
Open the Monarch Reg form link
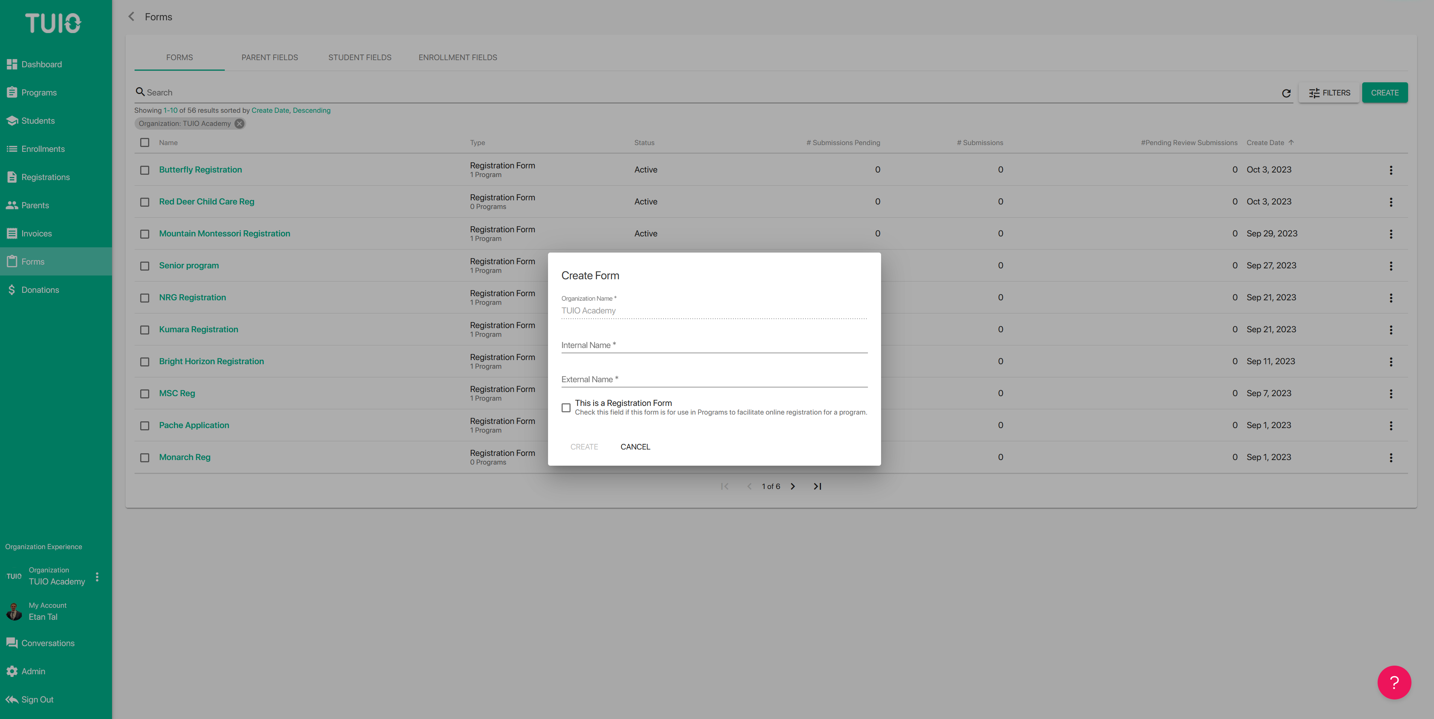click(185, 457)
